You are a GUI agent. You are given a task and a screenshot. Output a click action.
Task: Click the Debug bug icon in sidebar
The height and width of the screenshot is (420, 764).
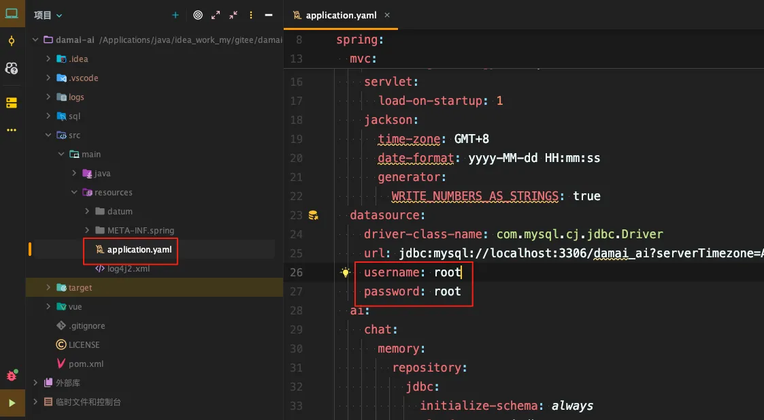click(x=12, y=375)
